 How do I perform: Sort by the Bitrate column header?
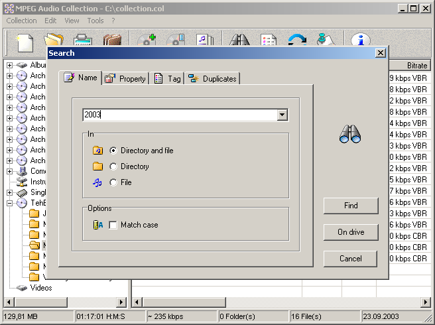pos(410,65)
